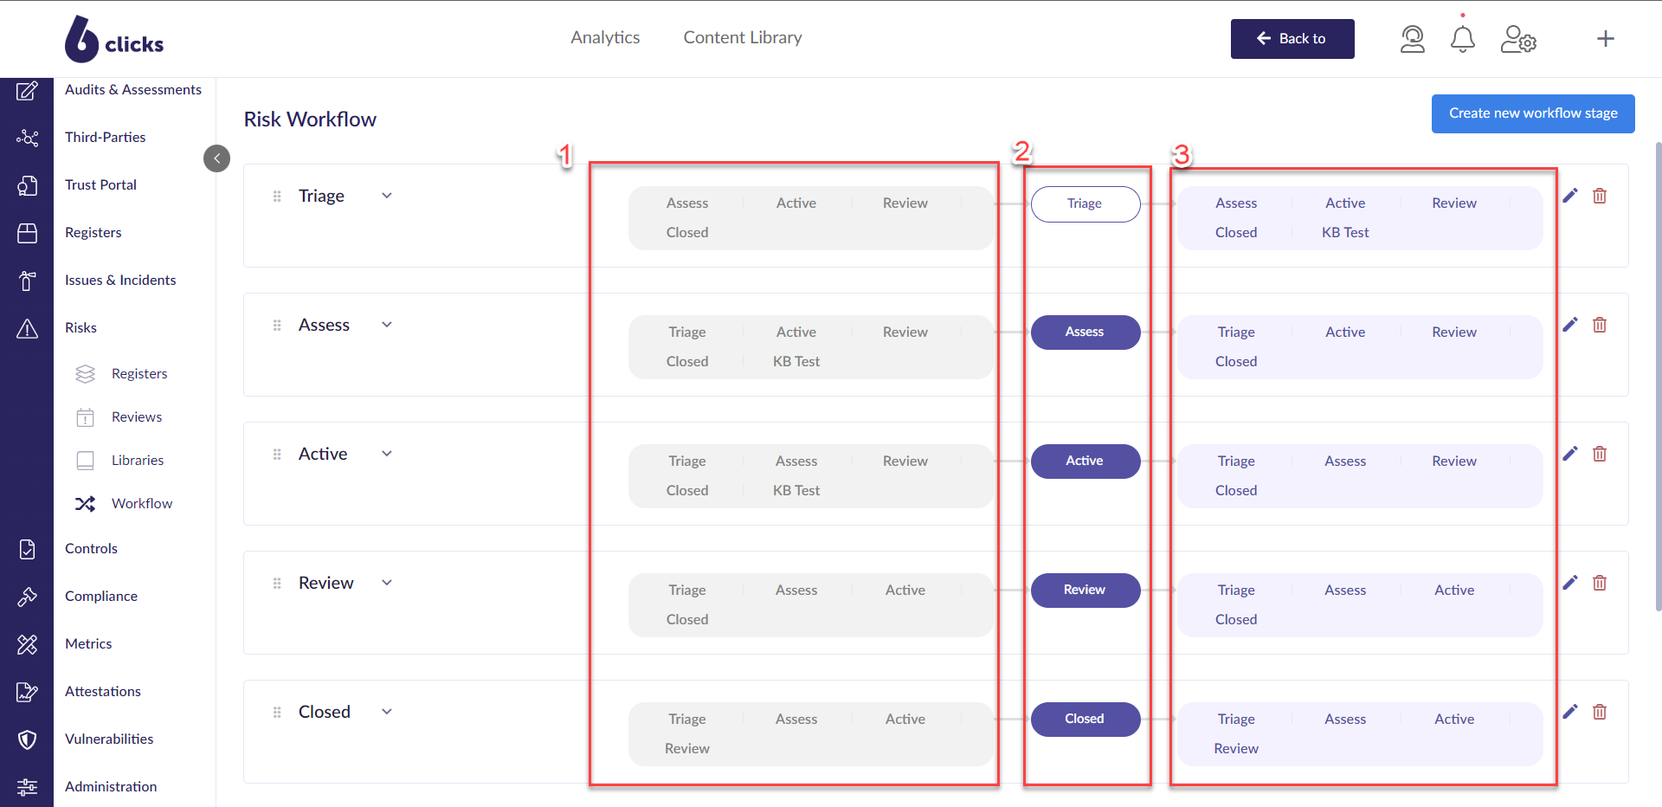
Task: Select the Reviews calendar icon under Risks
Action: click(x=85, y=416)
